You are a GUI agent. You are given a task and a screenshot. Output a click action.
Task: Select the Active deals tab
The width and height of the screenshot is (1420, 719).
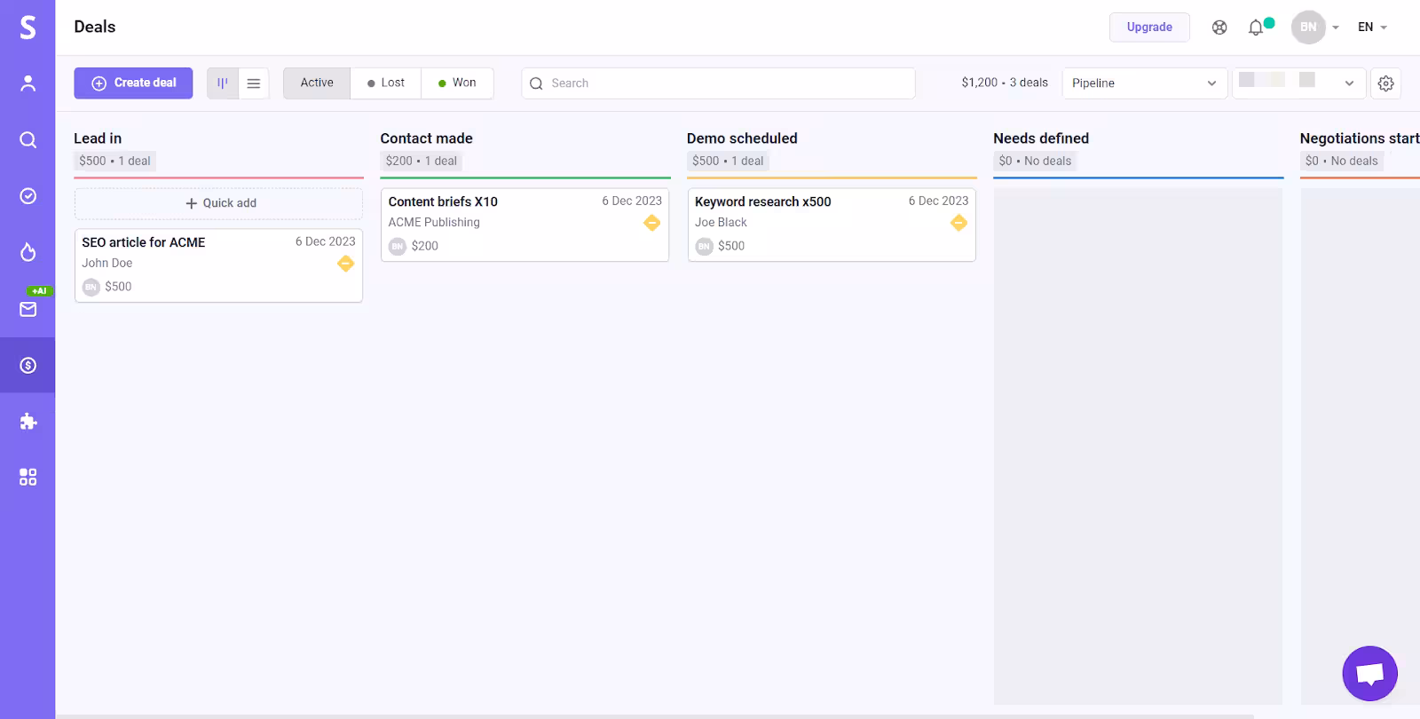317,83
